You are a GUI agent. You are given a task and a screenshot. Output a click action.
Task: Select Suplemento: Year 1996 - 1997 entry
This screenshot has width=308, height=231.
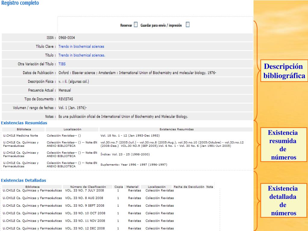click(x=134, y=165)
